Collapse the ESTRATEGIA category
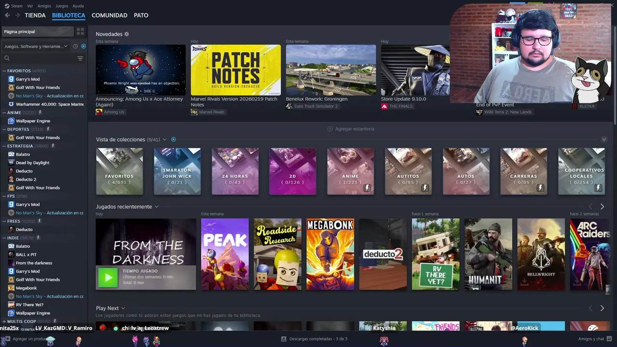This screenshot has width=617, height=347. tap(4, 146)
